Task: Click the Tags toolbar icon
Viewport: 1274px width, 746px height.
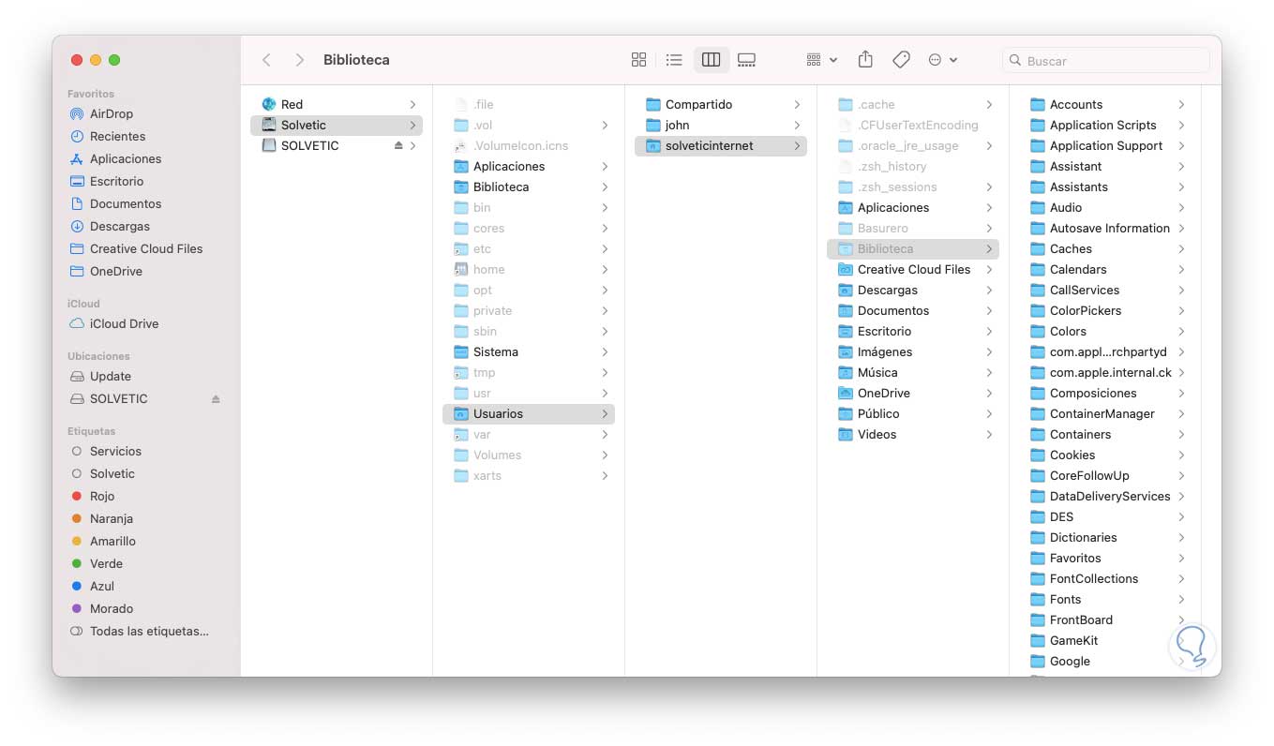Action: coord(901,60)
